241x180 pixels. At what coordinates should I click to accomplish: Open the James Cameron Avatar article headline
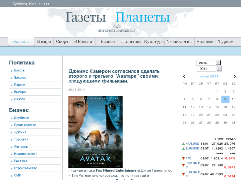(x=114, y=76)
